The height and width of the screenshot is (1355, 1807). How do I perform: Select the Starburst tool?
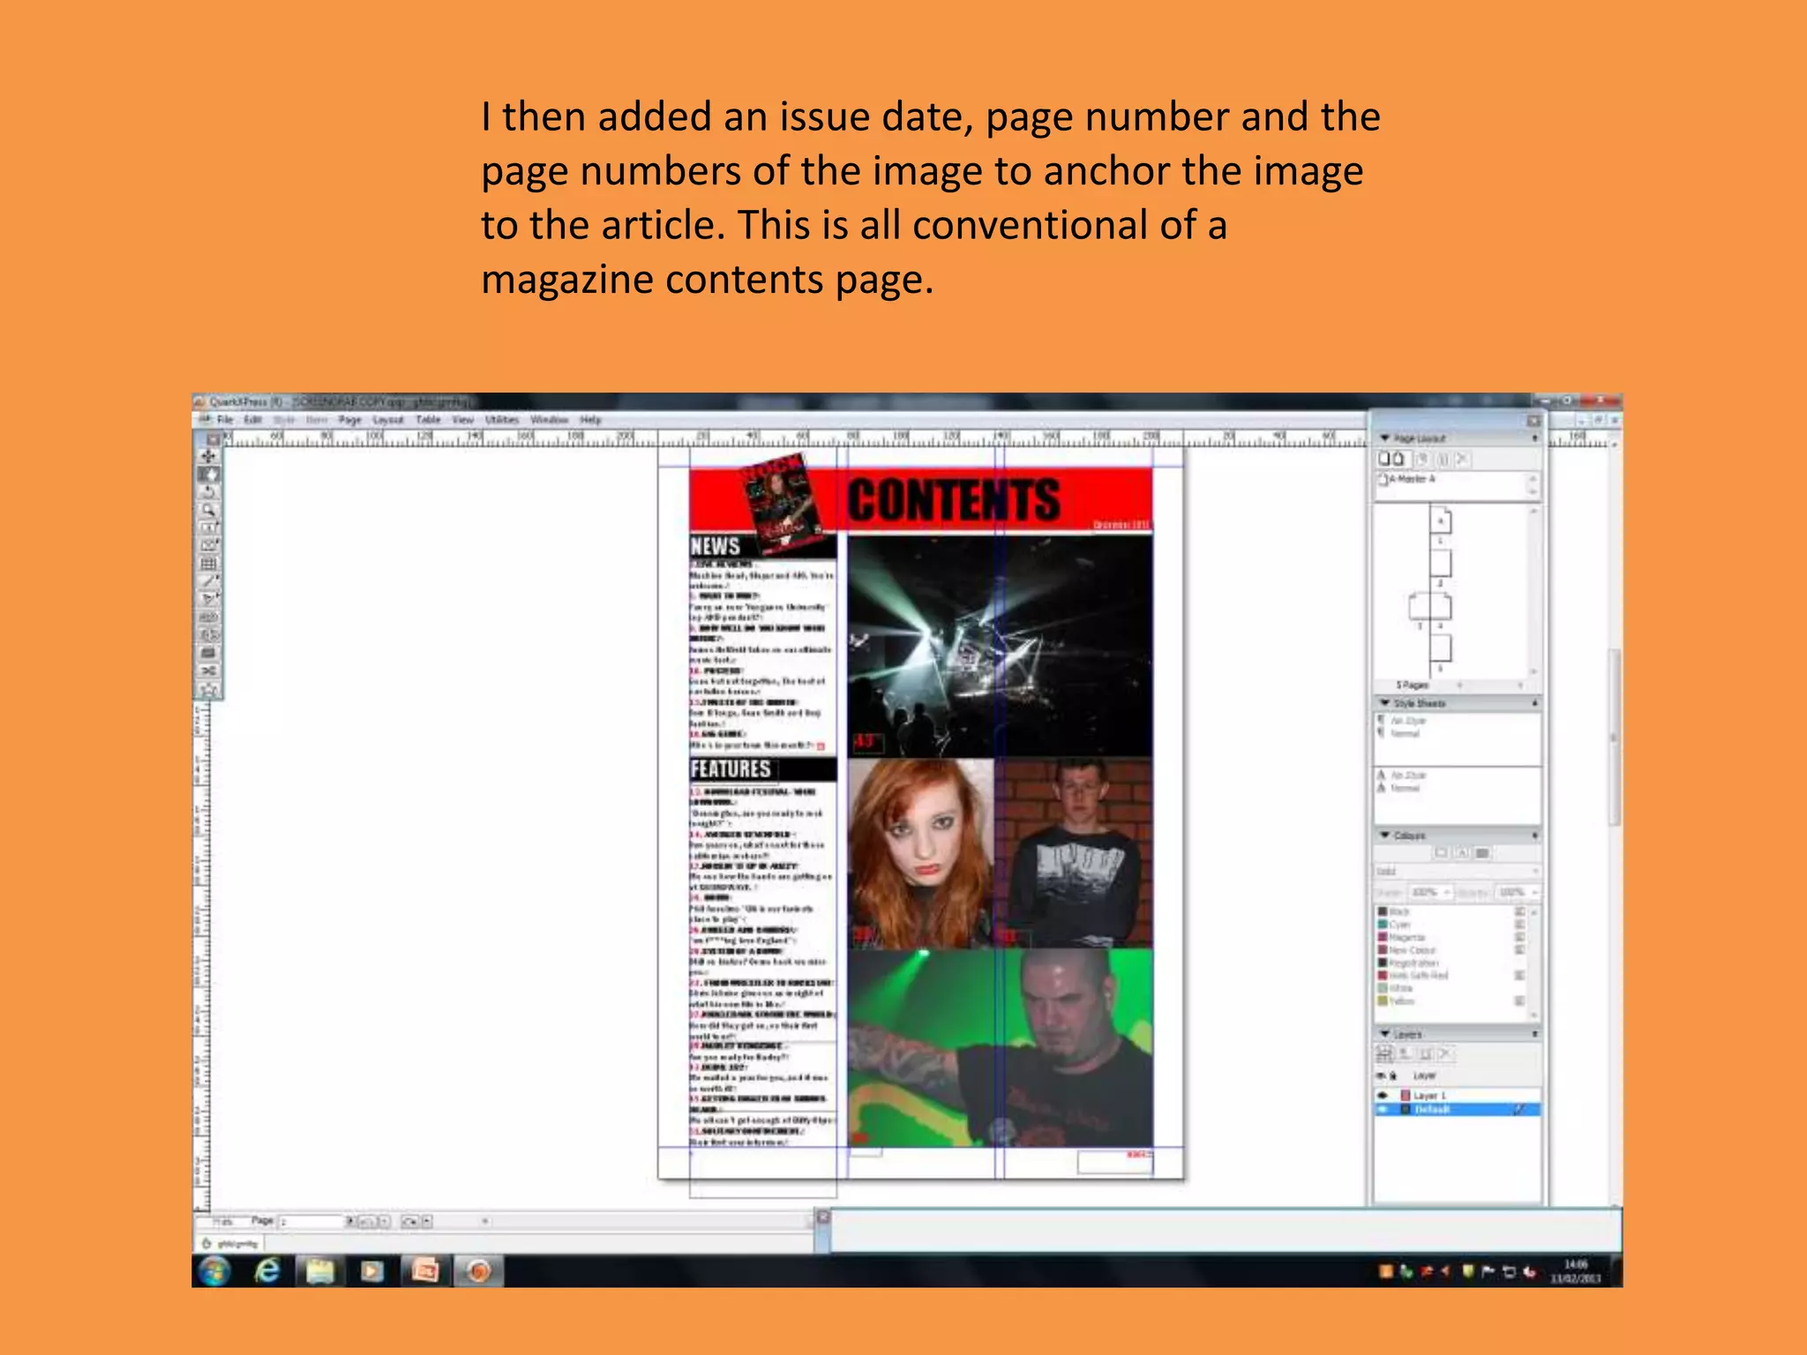[209, 689]
